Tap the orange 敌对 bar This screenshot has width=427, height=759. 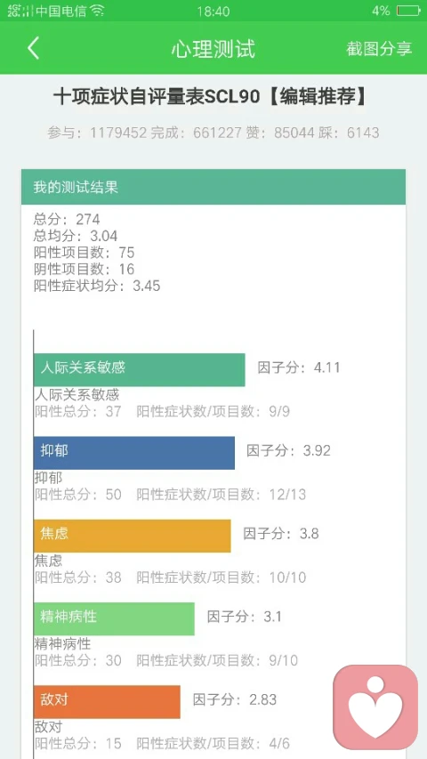(x=107, y=702)
